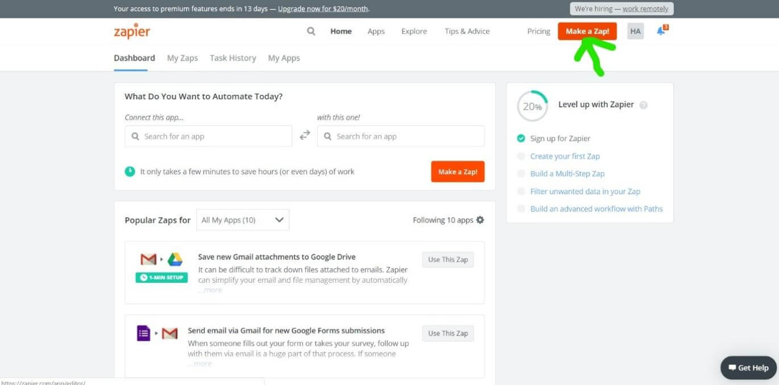Screen dimensions: 779x385
Task: Click the Zapier logo
Action: tap(131, 31)
